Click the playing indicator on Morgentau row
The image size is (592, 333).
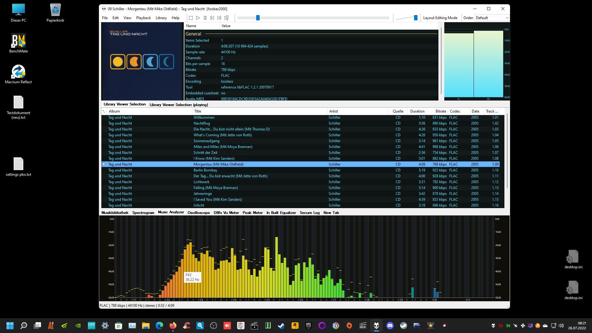pyautogui.click(x=104, y=164)
